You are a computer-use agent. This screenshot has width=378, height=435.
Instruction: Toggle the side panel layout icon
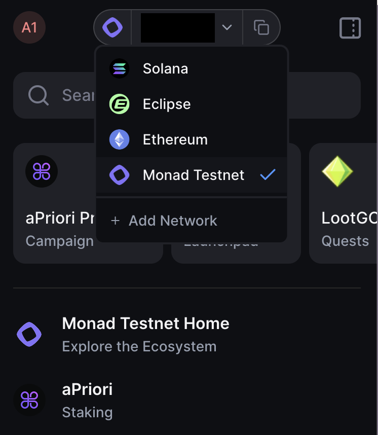point(350,28)
